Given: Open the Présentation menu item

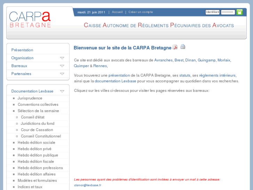Looking at the screenshot, I should 22,50.
